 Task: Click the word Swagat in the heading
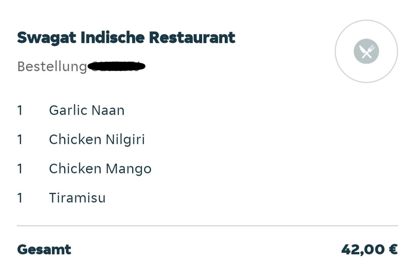point(46,38)
